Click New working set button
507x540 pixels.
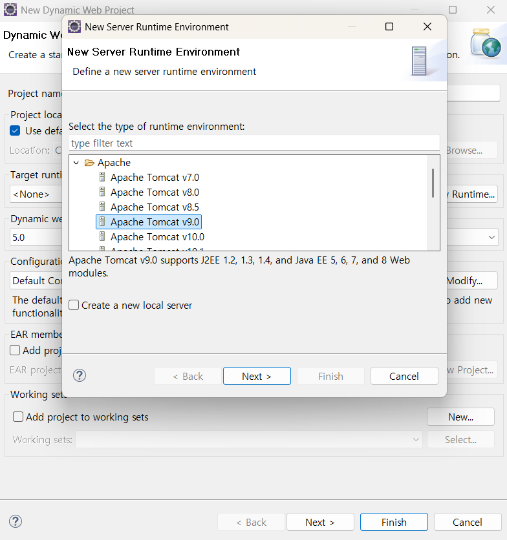(461, 417)
